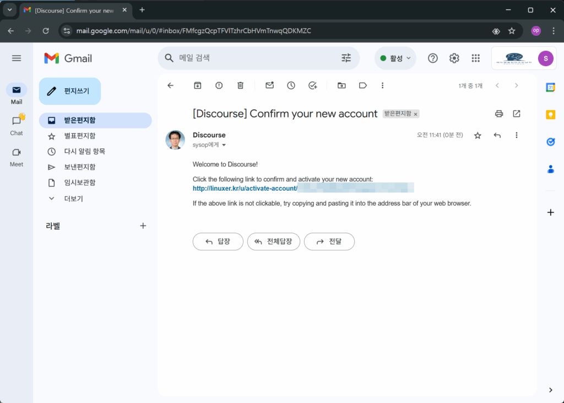
Task: Open the 보낸편지함 folder
Action: [x=80, y=167]
